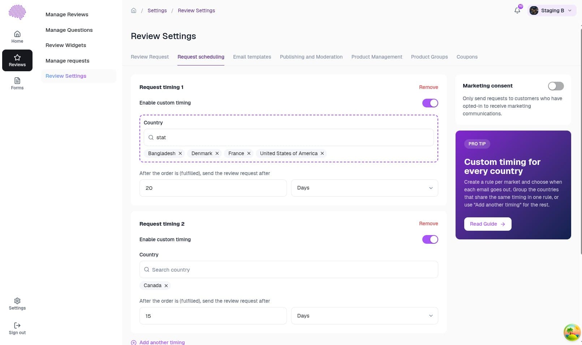Enable the Marketing consent switch

556,86
